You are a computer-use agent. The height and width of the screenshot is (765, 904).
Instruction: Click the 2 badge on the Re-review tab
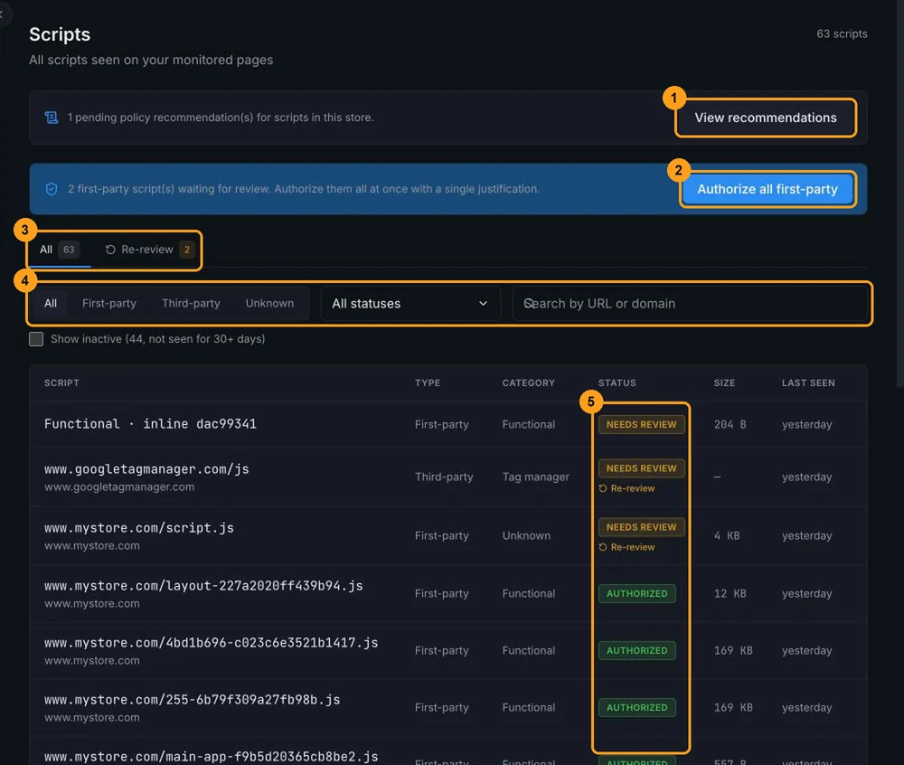pos(187,250)
